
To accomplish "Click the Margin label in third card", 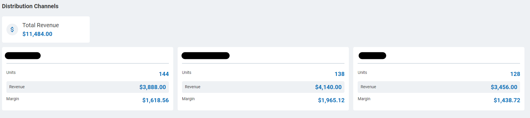I will point(364,99).
